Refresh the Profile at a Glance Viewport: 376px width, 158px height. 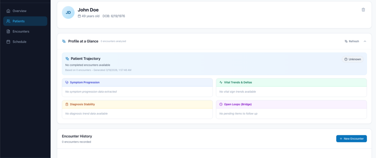(352, 41)
